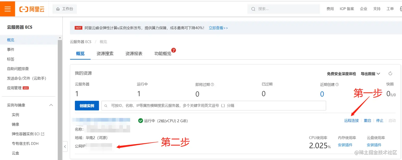Open the ICP 备案 menu
Screen dimensions: 402x160
click(x=347, y=9)
